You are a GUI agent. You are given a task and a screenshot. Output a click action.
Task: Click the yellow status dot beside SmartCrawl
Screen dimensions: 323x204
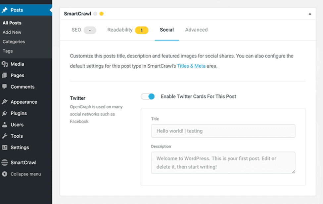pos(101,14)
